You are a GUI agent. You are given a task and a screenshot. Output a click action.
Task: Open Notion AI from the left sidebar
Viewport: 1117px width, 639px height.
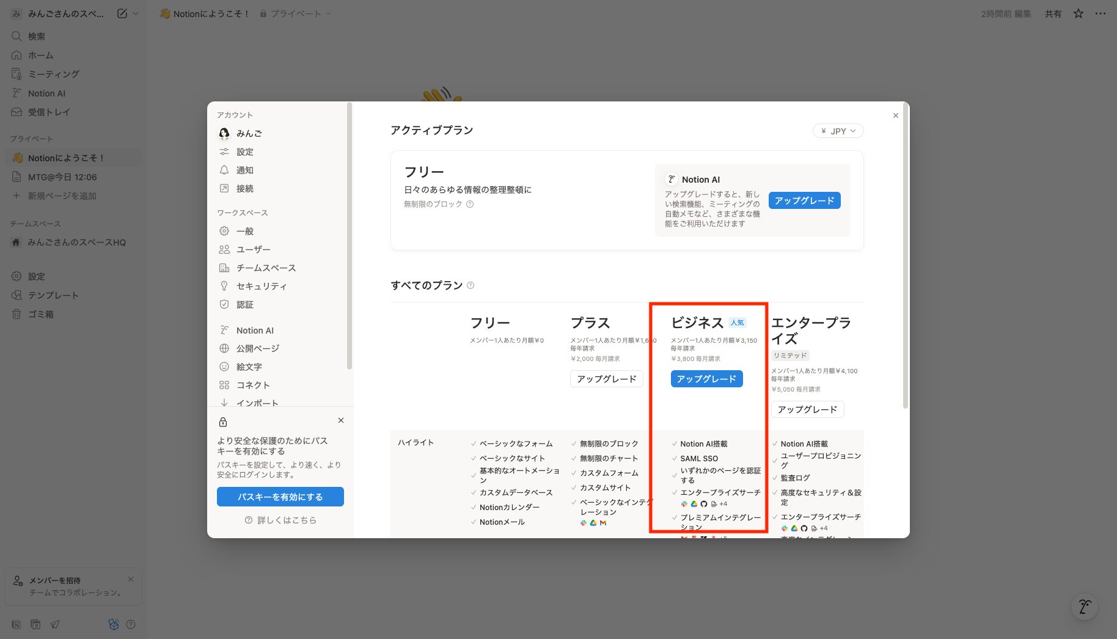(48, 93)
